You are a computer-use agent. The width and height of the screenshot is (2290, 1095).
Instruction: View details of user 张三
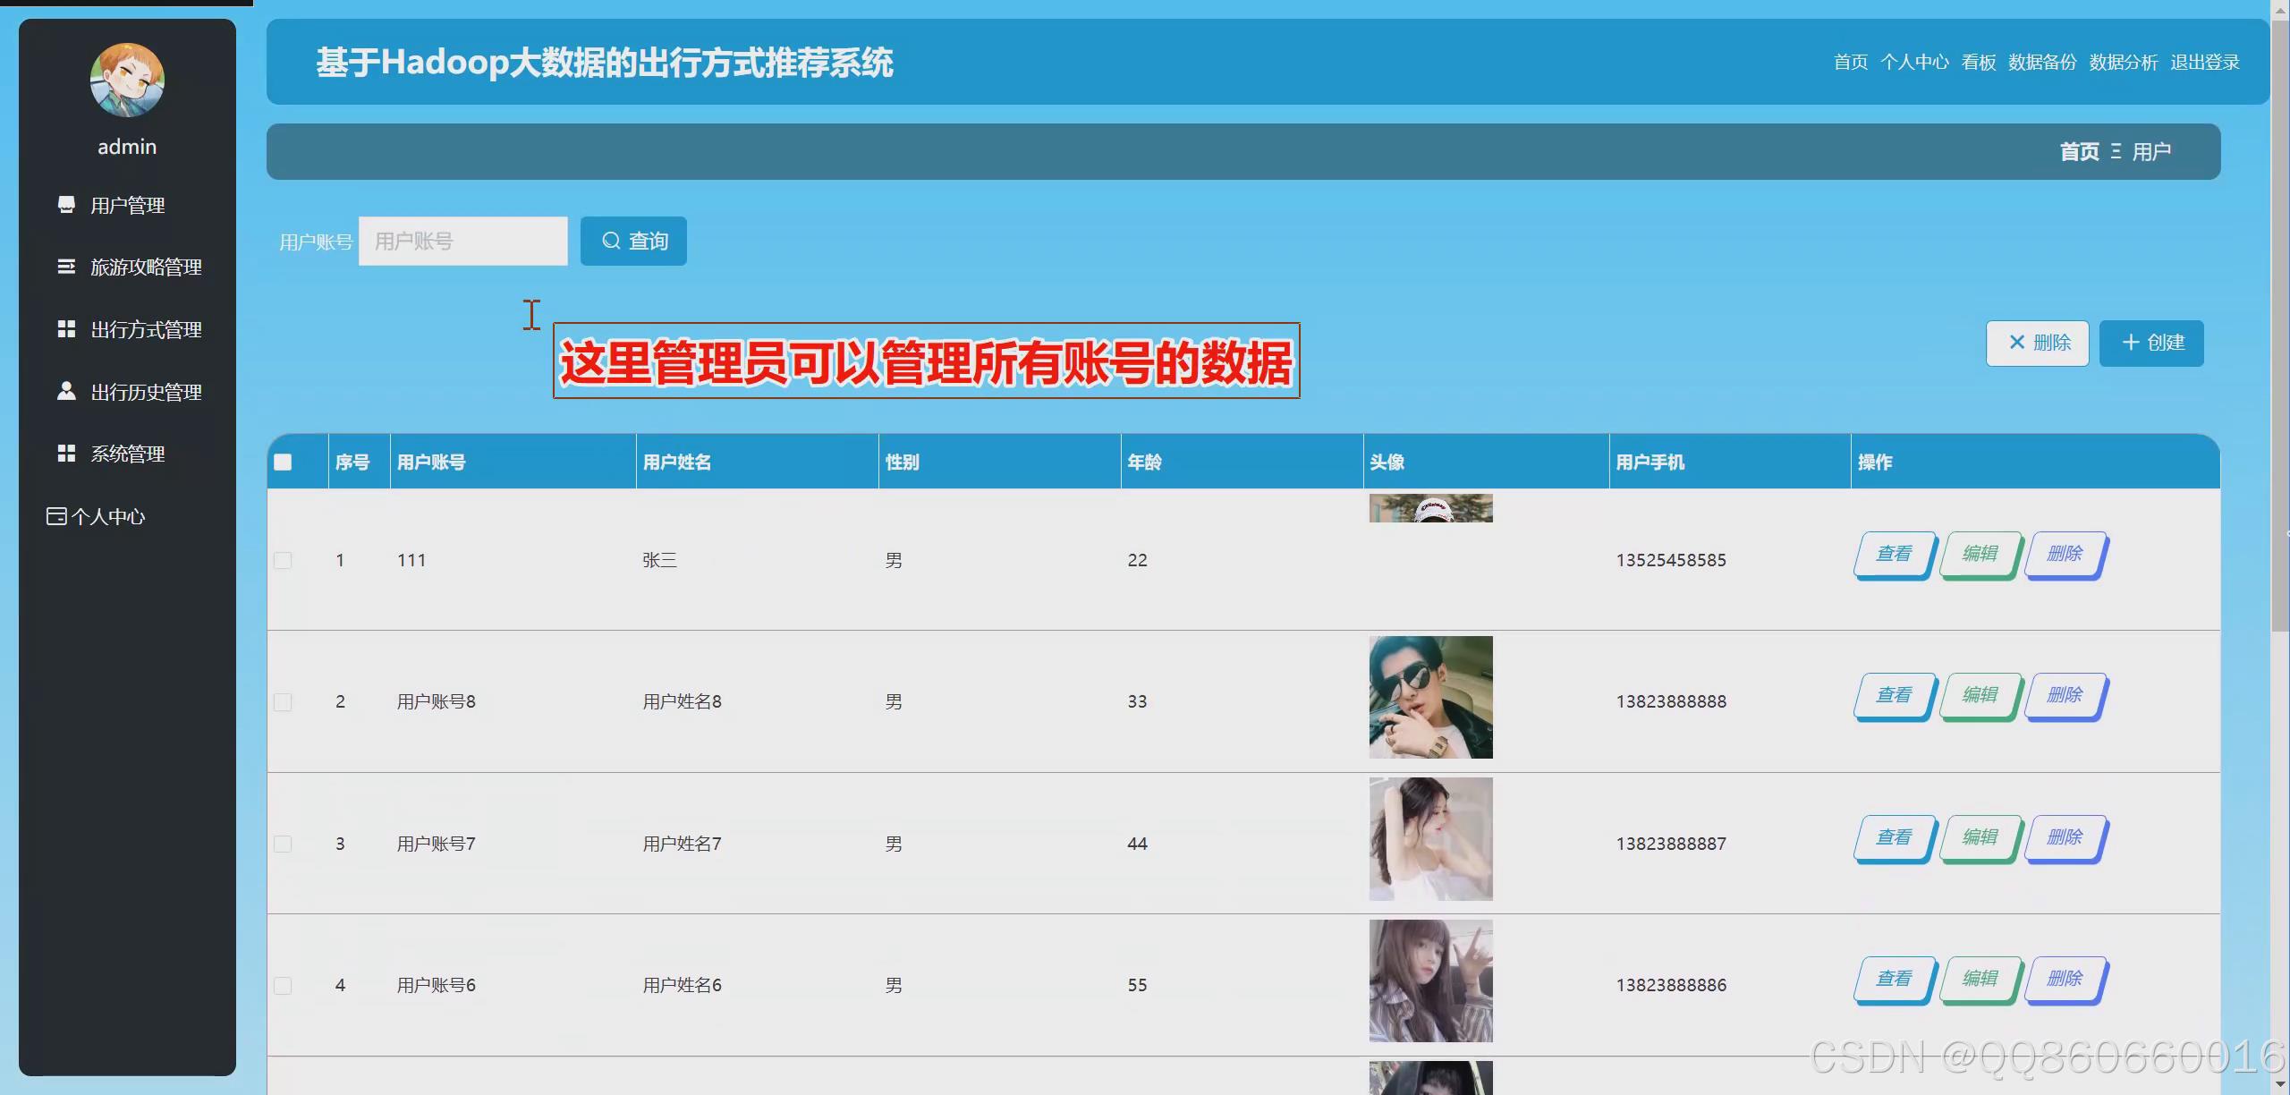pyautogui.click(x=1895, y=555)
